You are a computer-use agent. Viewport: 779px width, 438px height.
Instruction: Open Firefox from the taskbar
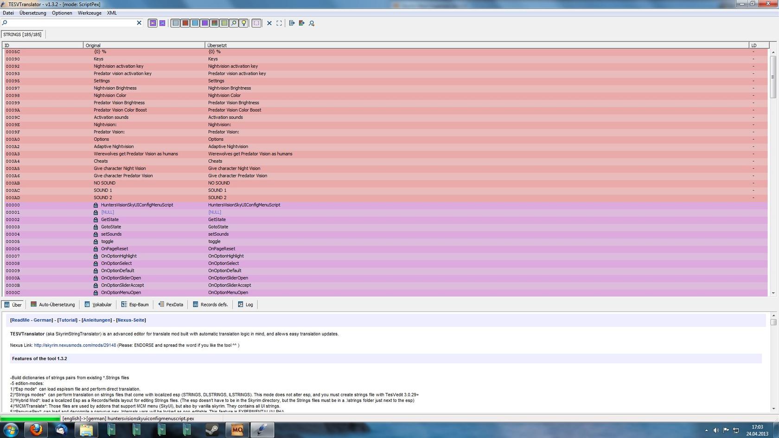tap(36, 430)
